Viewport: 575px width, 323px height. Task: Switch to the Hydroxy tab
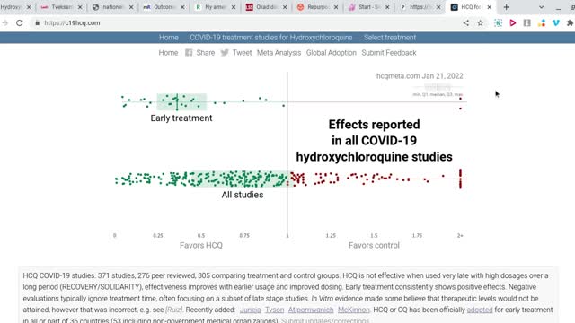click(x=12, y=7)
